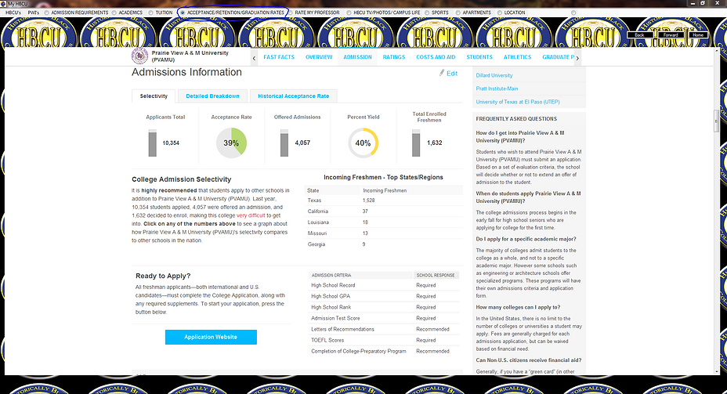Screen dimensions: 727x394
Task: Open the HBCU's menu
Action: point(13,13)
